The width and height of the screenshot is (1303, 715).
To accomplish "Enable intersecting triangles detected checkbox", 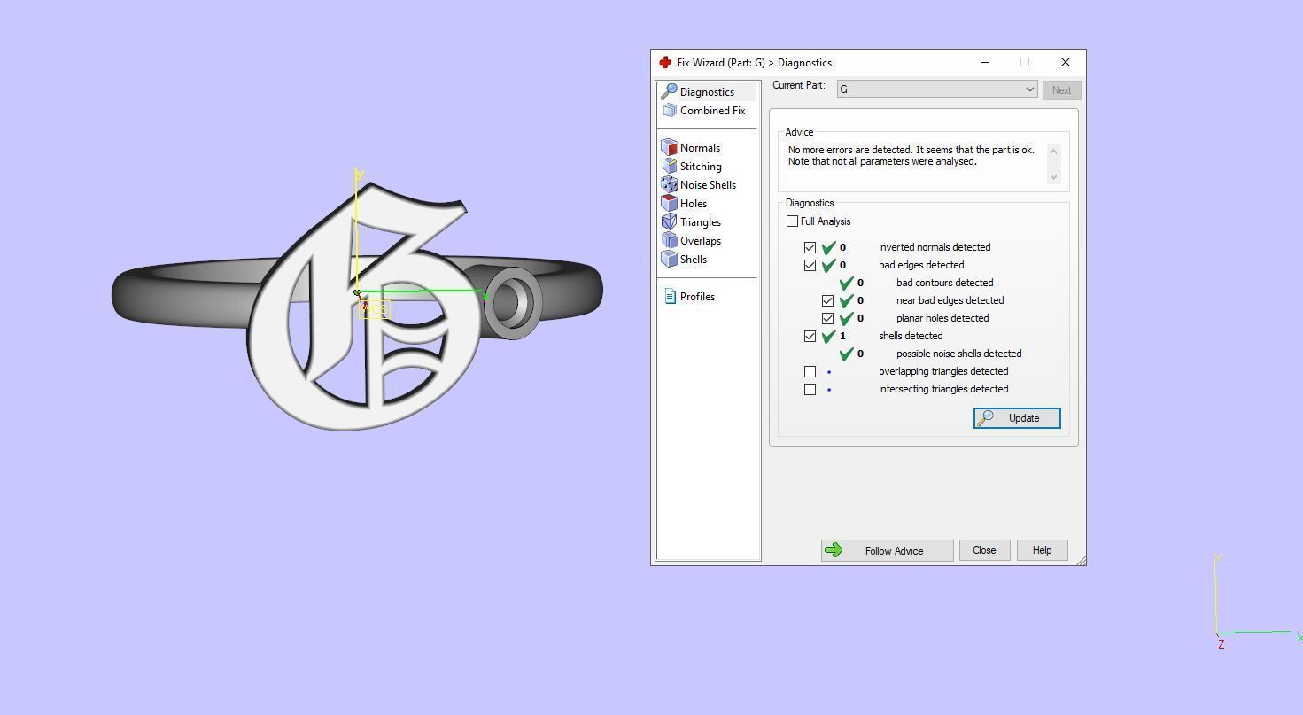I will (x=810, y=389).
